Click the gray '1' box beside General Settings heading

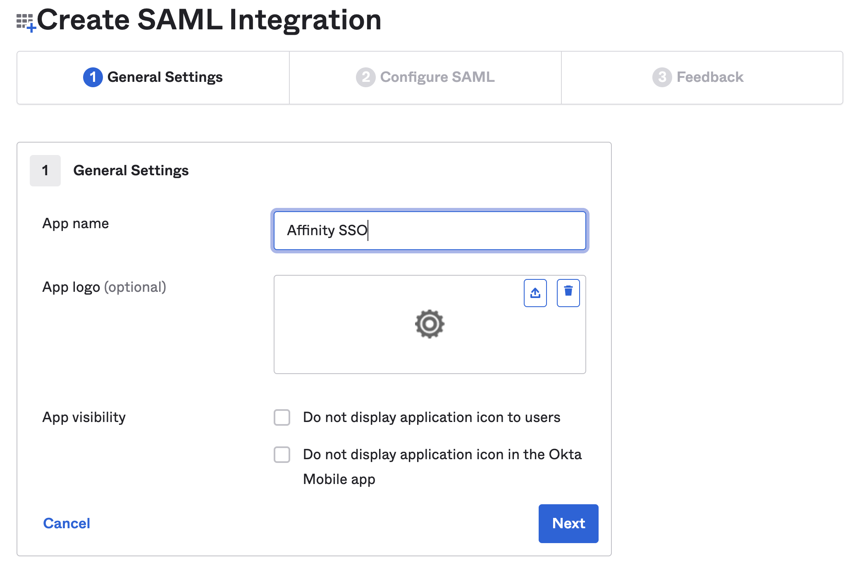pos(45,170)
